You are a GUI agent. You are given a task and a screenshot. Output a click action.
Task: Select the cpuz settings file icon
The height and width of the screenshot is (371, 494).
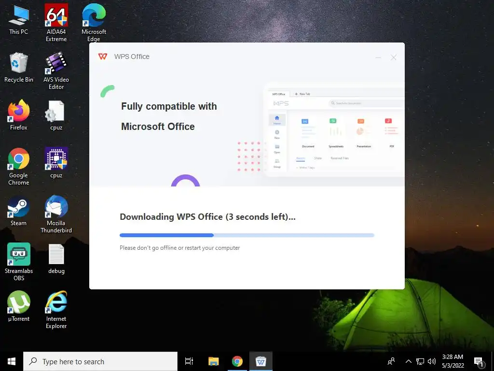[56, 115]
